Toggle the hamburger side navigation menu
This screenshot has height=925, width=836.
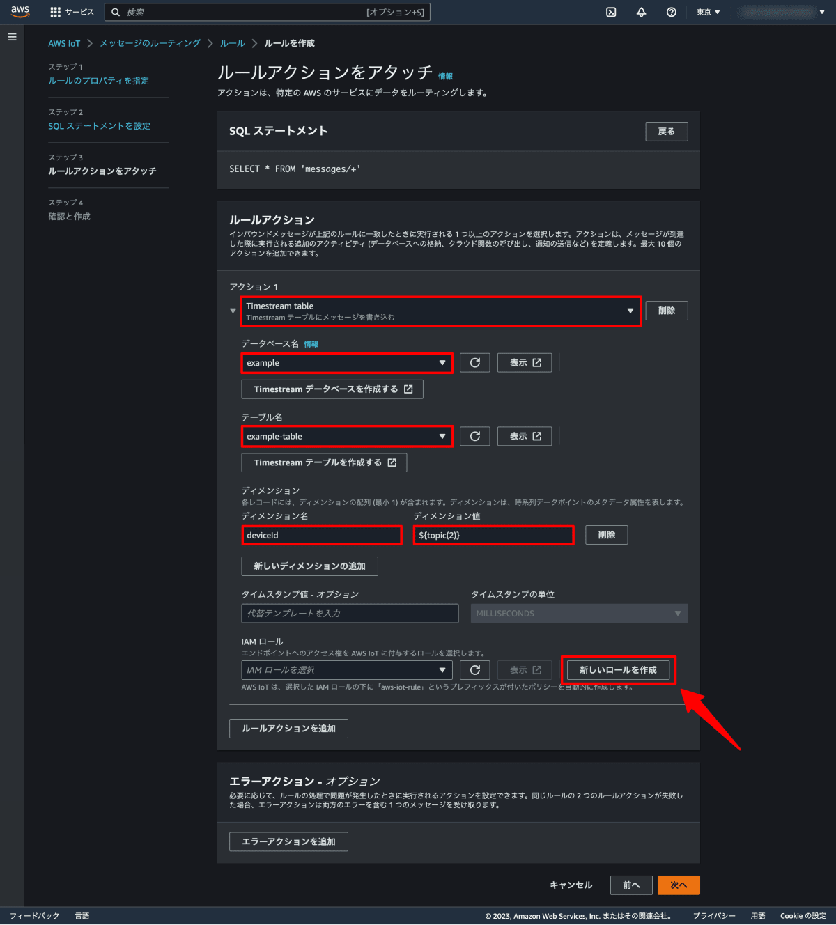(12, 37)
